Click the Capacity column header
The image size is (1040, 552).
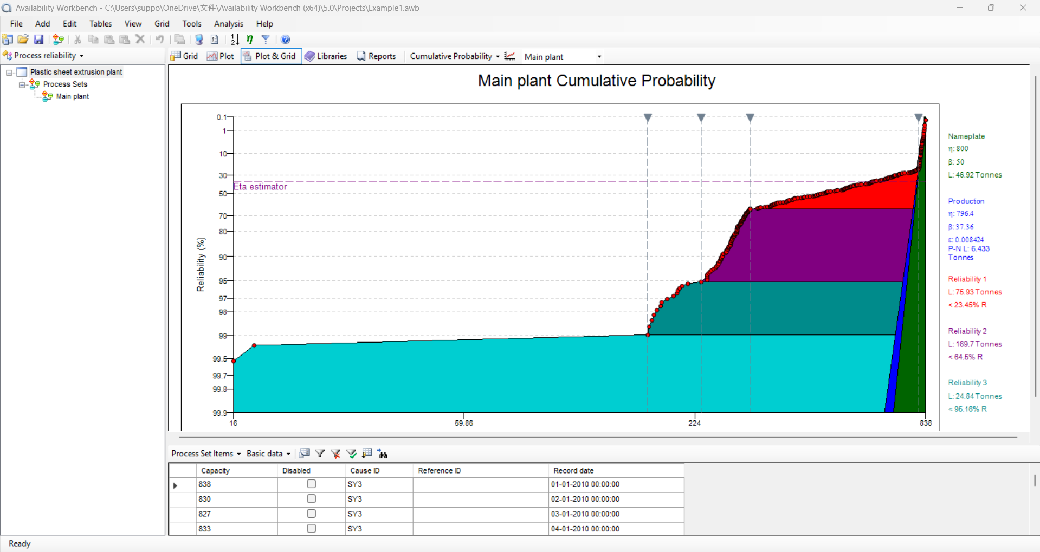click(x=237, y=471)
